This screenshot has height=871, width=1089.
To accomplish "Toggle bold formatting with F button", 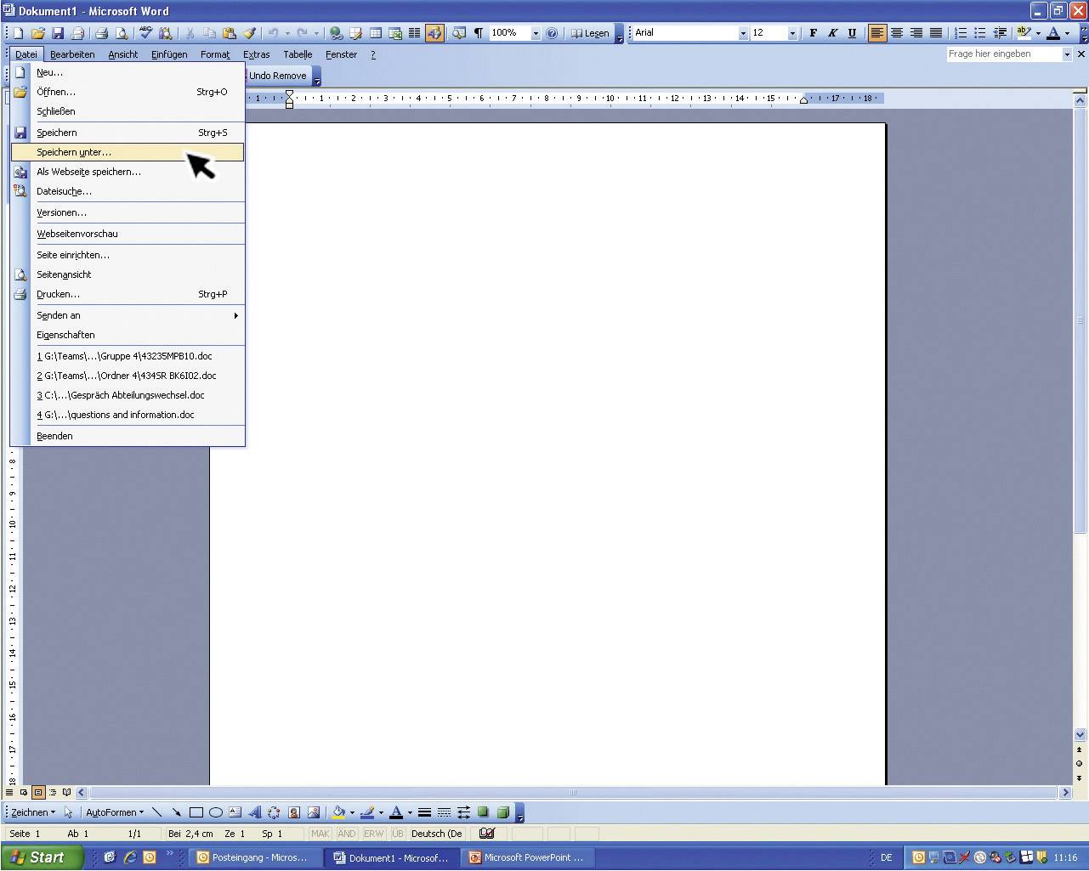I will pos(813,33).
